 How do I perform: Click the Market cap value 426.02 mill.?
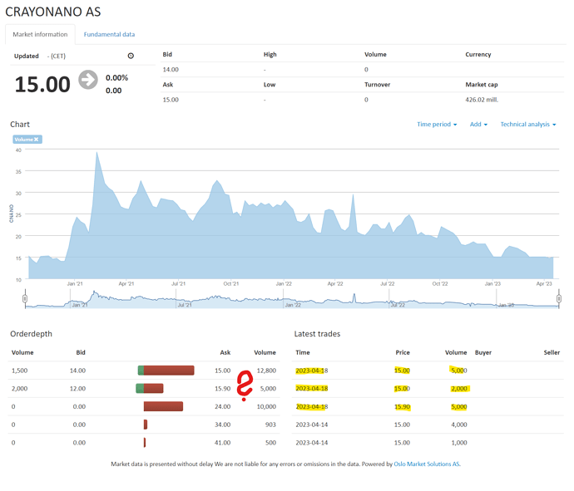(x=482, y=100)
